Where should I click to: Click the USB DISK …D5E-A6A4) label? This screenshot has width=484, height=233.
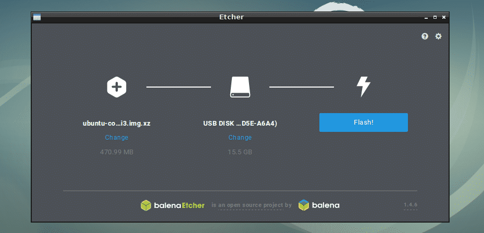240,124
